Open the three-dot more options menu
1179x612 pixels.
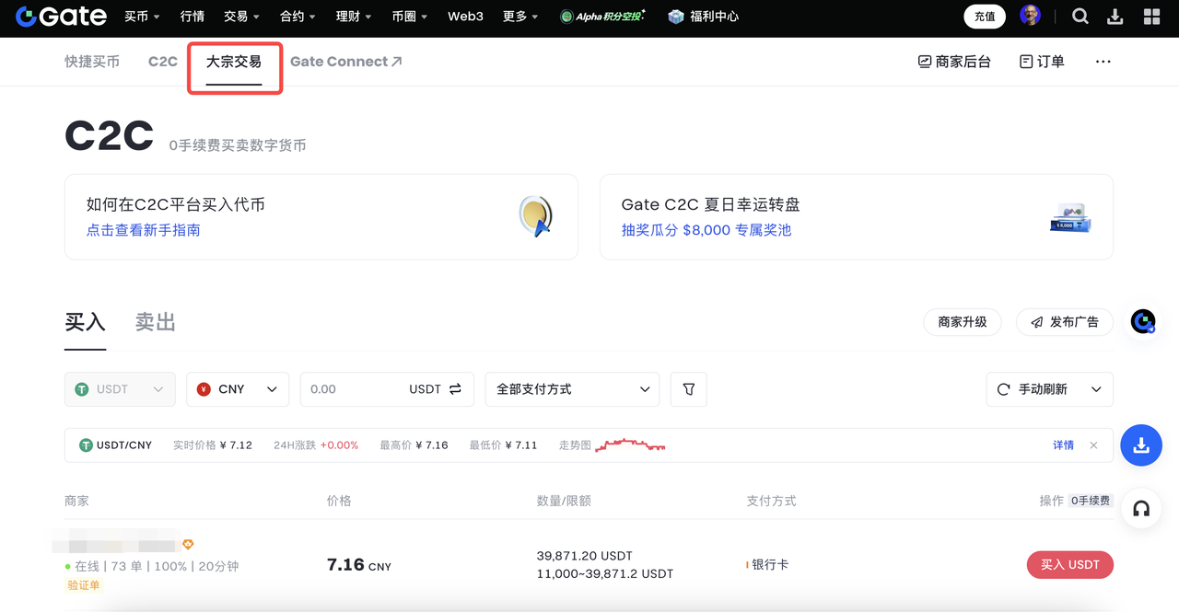click(x=1103, y=62)
